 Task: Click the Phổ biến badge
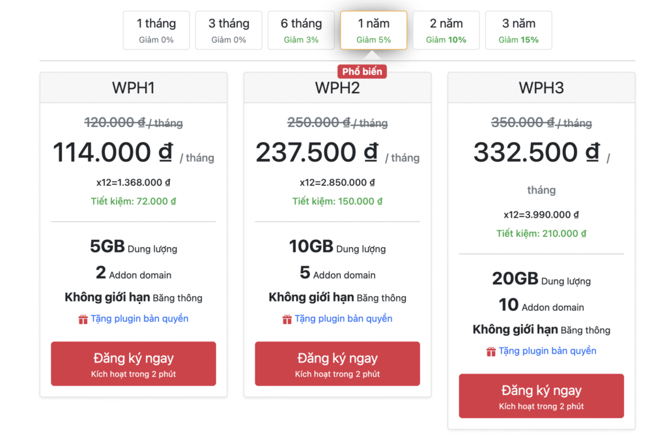point(362,72)
